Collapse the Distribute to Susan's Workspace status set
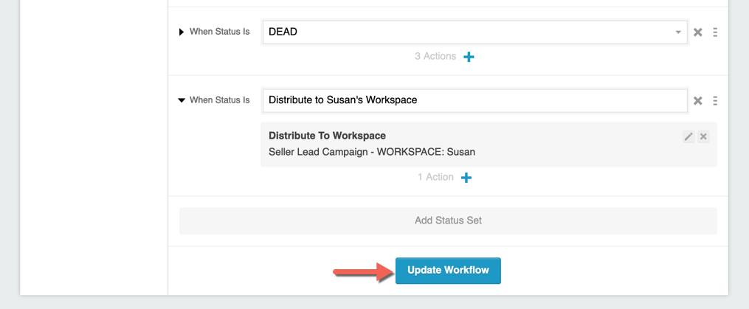This screenshot has width=749, height=309. pos(182,100)
